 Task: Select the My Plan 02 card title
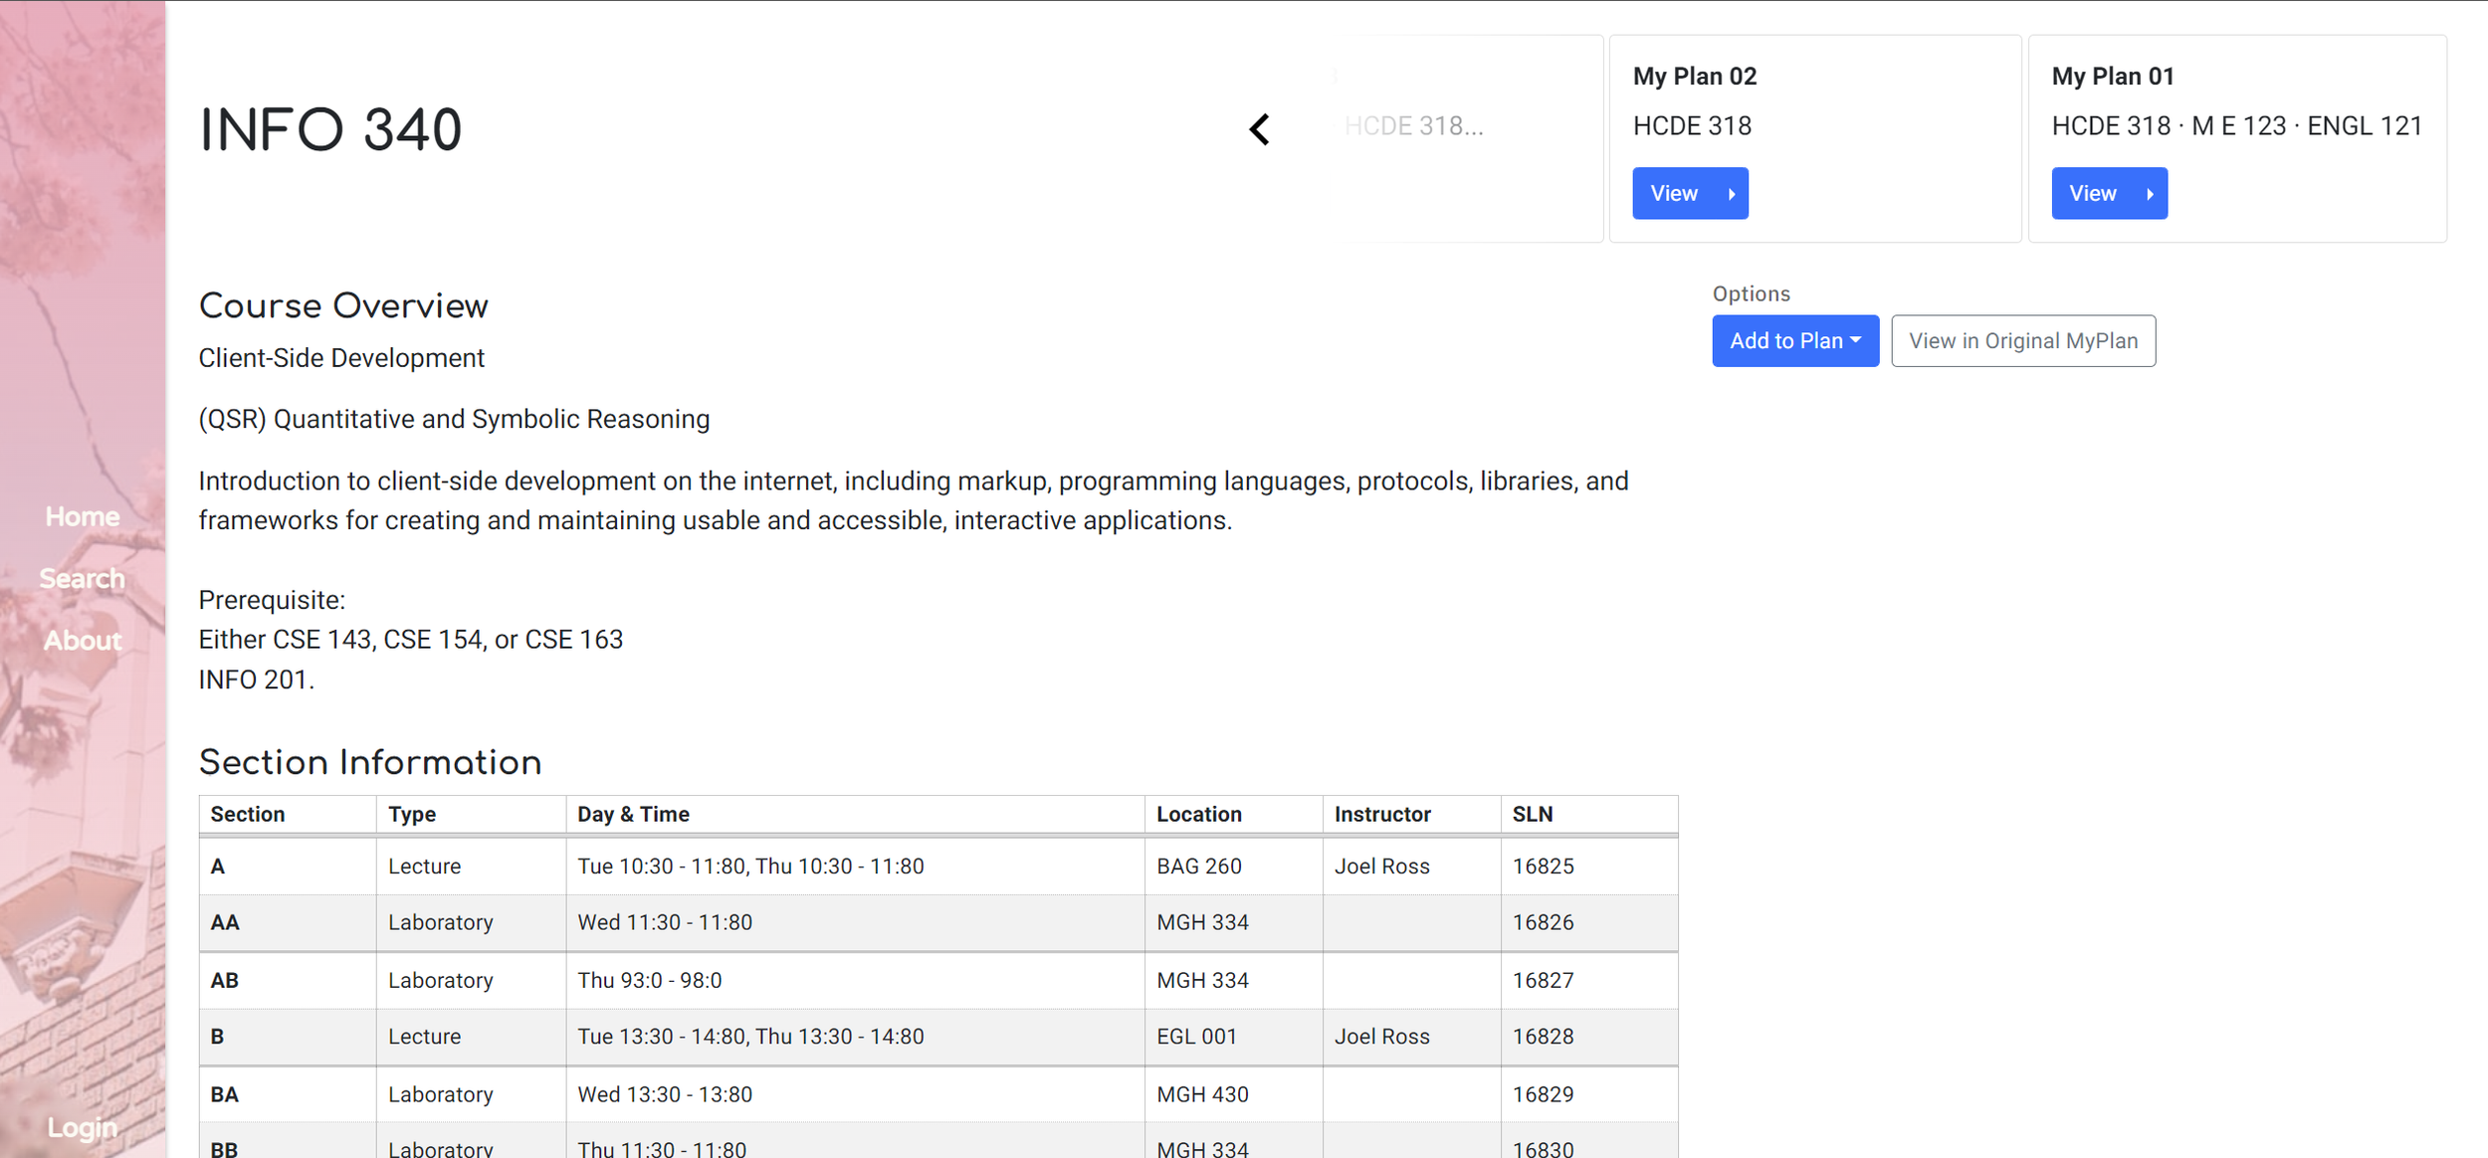[1694, 77]
